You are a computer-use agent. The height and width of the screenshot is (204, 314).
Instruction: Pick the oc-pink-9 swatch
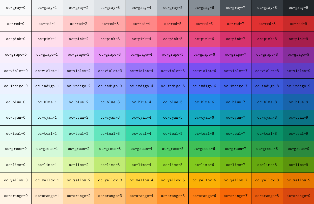click(298, 39)
